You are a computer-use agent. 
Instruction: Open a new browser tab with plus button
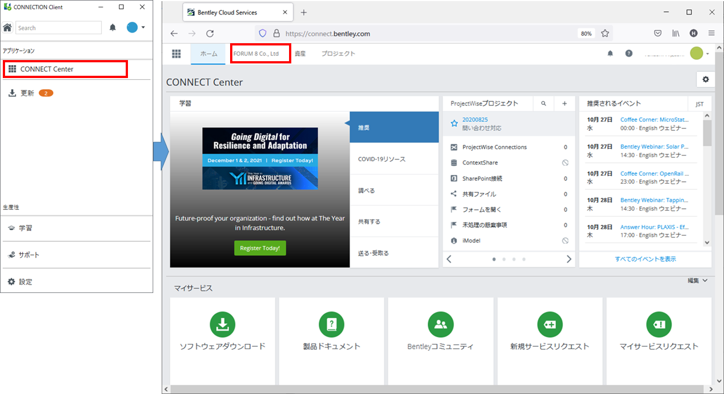(304, 12)
